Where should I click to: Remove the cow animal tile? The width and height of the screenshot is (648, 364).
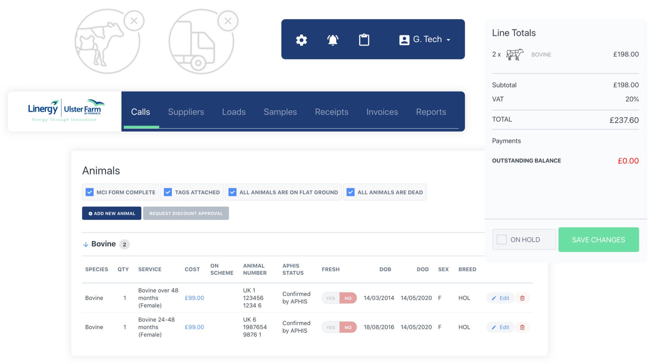coord(134,21)
